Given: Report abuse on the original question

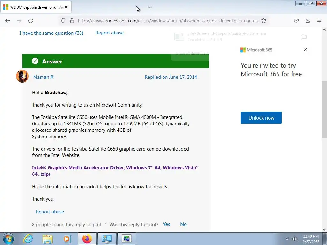Looking at the screenshot, I should pos(110,33).
